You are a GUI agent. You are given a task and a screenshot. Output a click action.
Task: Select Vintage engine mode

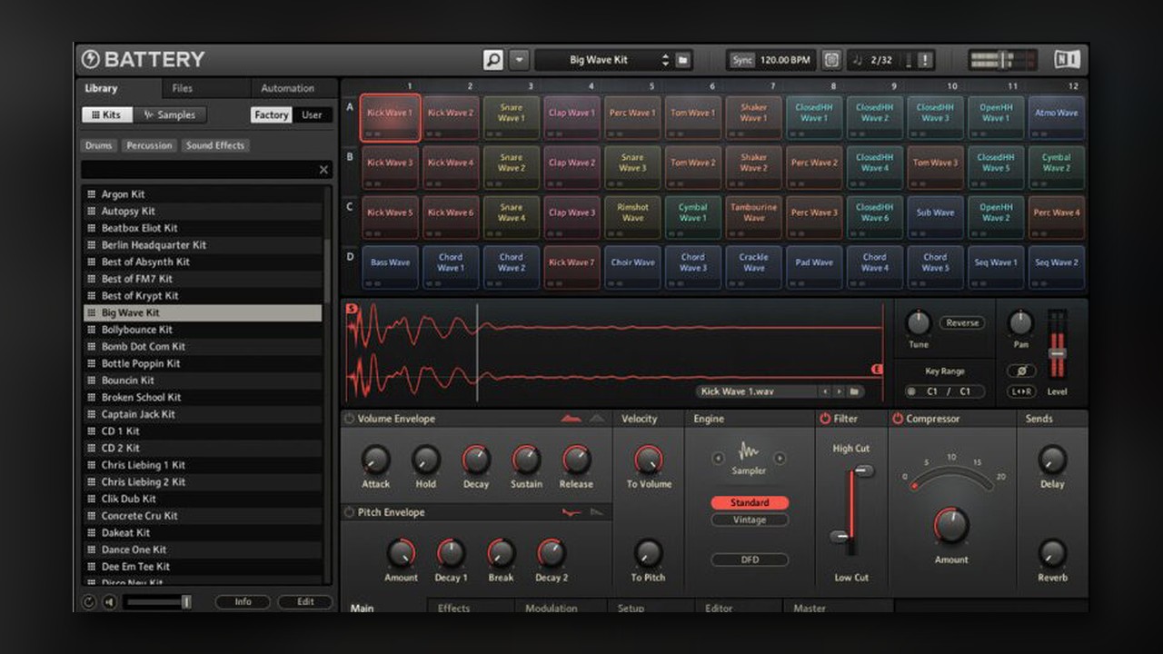click(x=750, y=520)
